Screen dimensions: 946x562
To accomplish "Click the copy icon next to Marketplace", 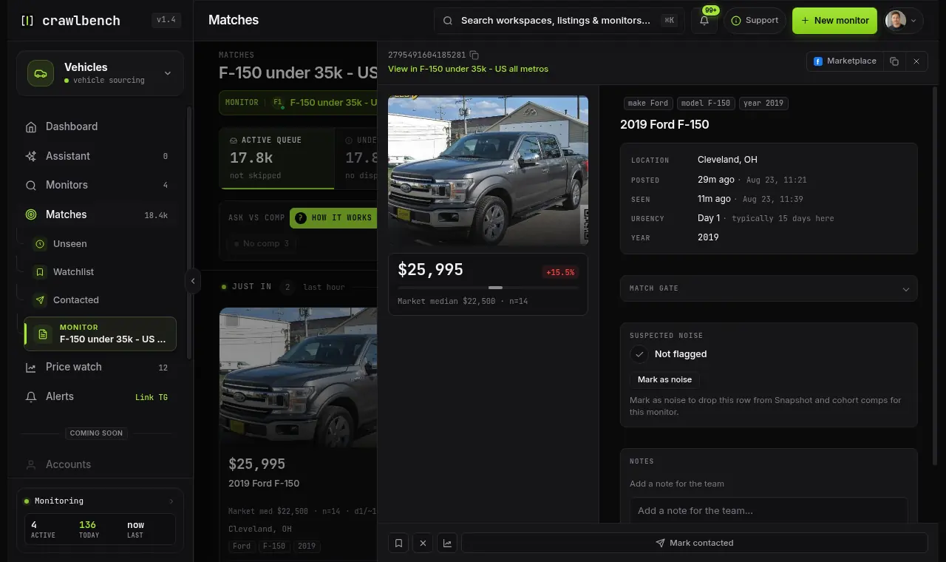I will [x=894, y=61].
